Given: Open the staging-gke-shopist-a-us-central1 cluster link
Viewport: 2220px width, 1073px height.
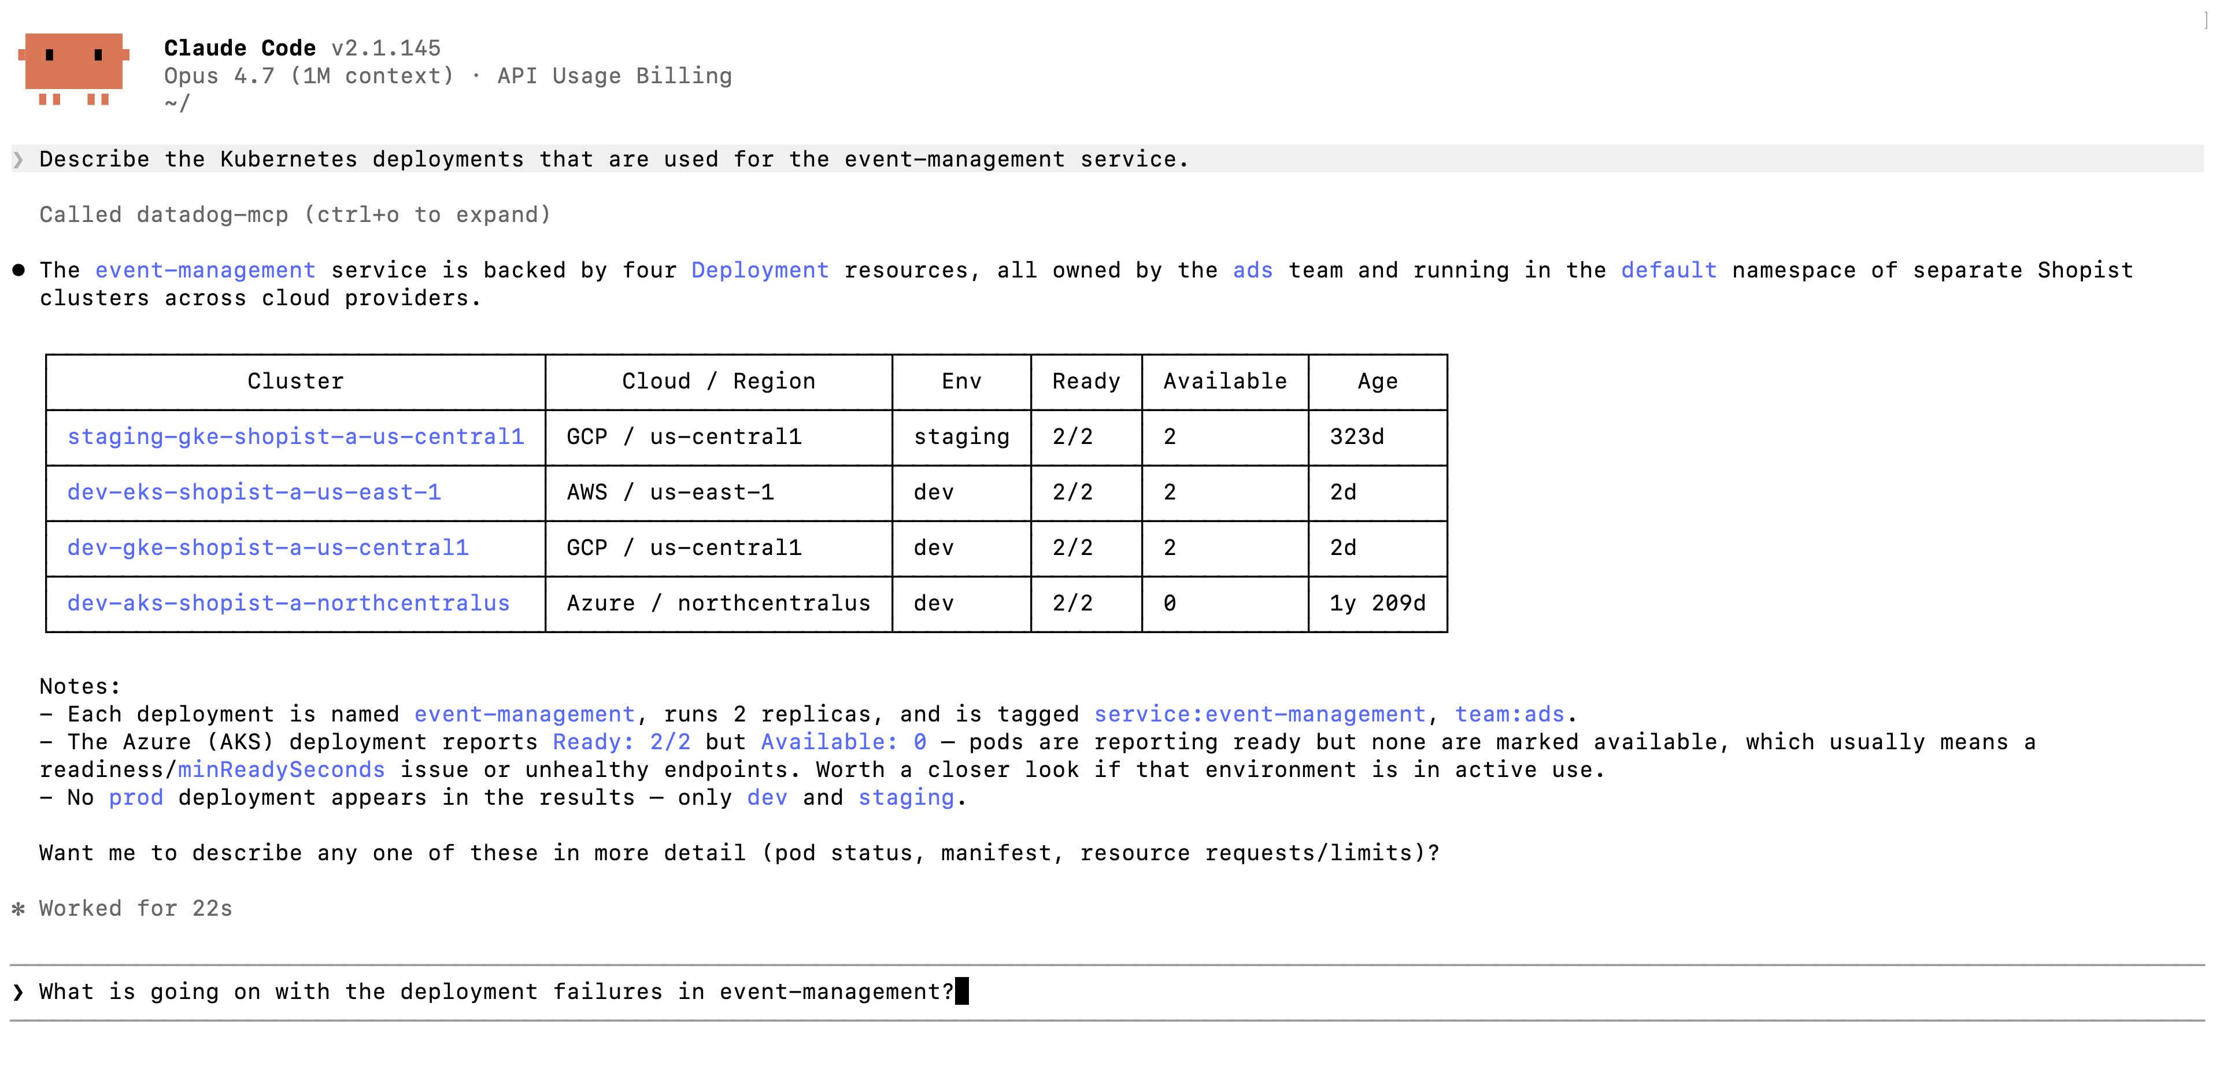Looking at the screenshot, I should [295, 437].
